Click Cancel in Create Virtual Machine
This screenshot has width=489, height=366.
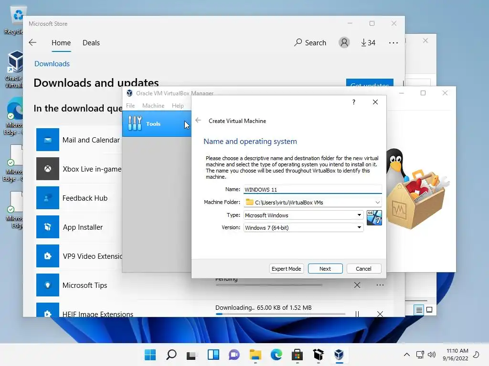363,269
